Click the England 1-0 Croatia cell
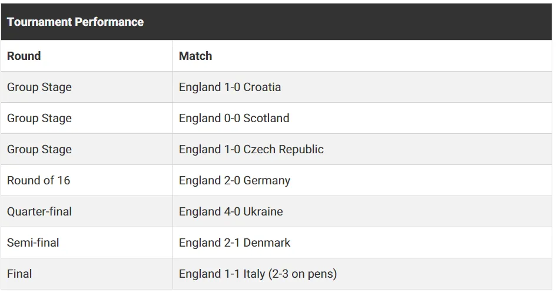The height and width of the screenshot is (293, 557). [x=362, y=87]
